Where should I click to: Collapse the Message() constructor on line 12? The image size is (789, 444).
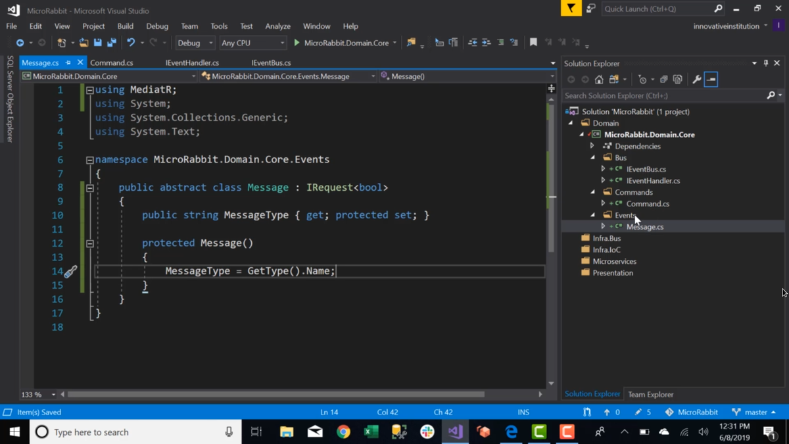point(89,243)
